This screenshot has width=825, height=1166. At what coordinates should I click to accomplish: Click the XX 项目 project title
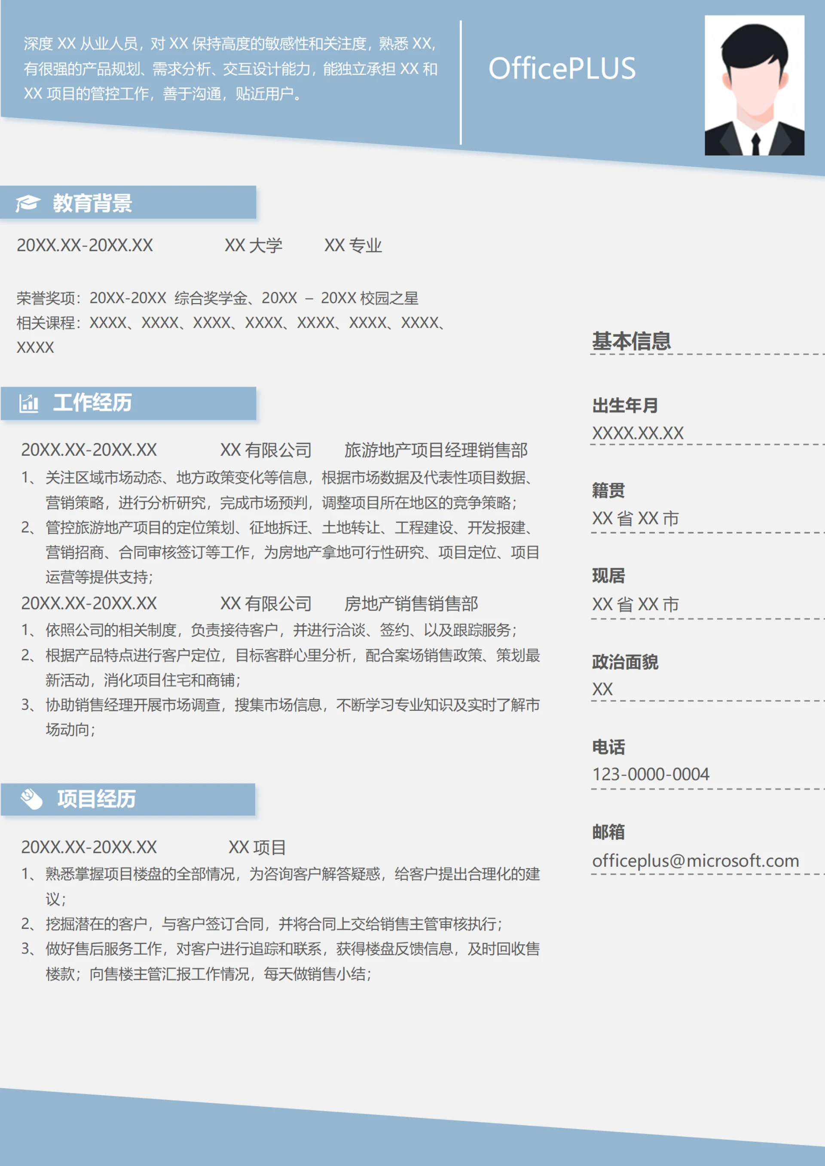tap(257, 847)
